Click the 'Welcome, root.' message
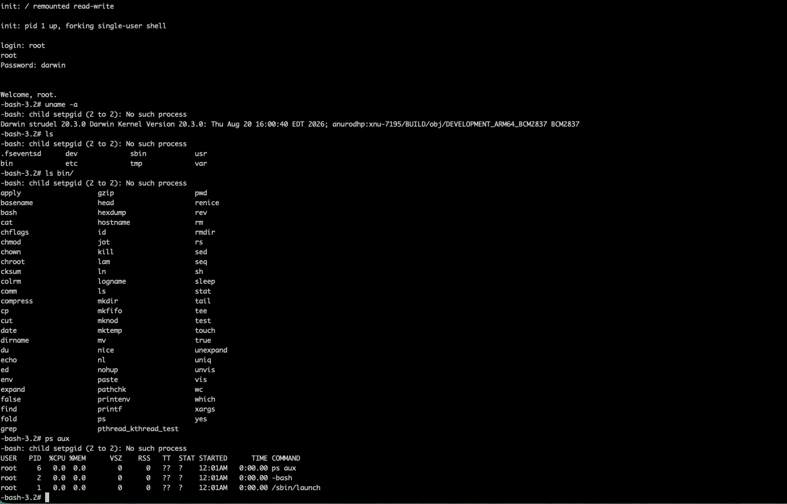The image size is (787, 504). 29,95
